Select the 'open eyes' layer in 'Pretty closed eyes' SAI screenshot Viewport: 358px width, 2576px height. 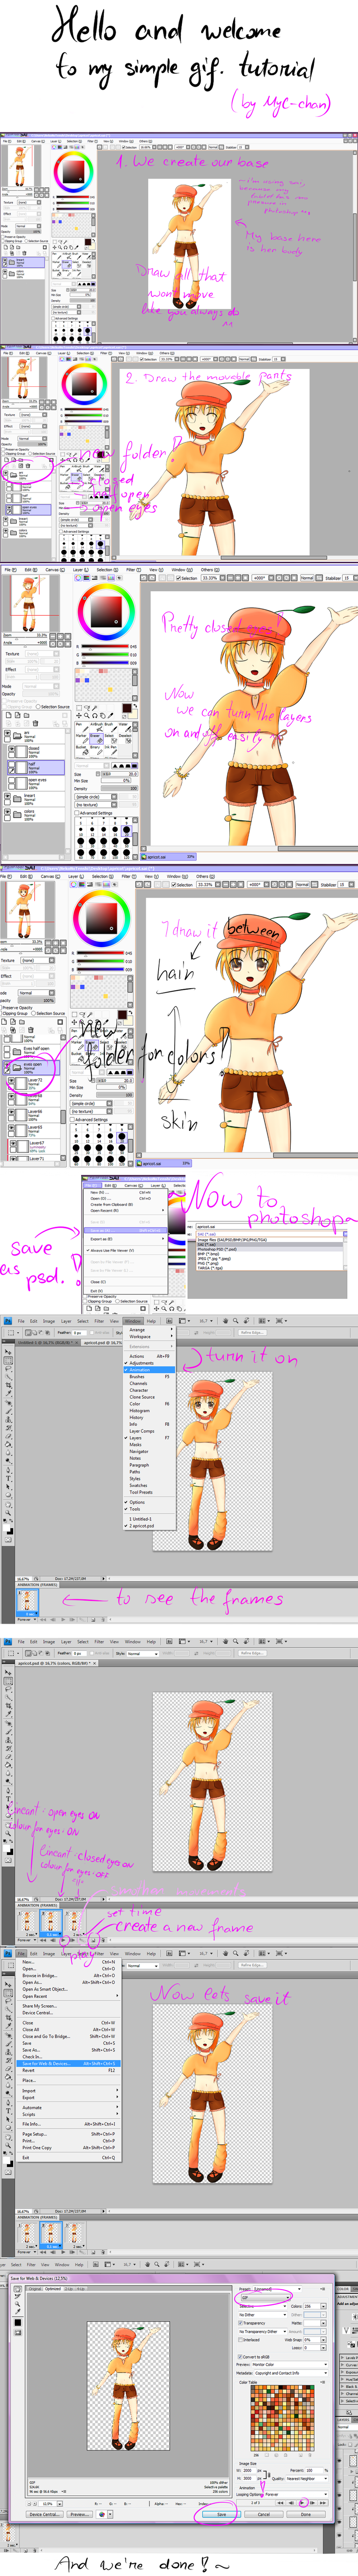point(36,783)
